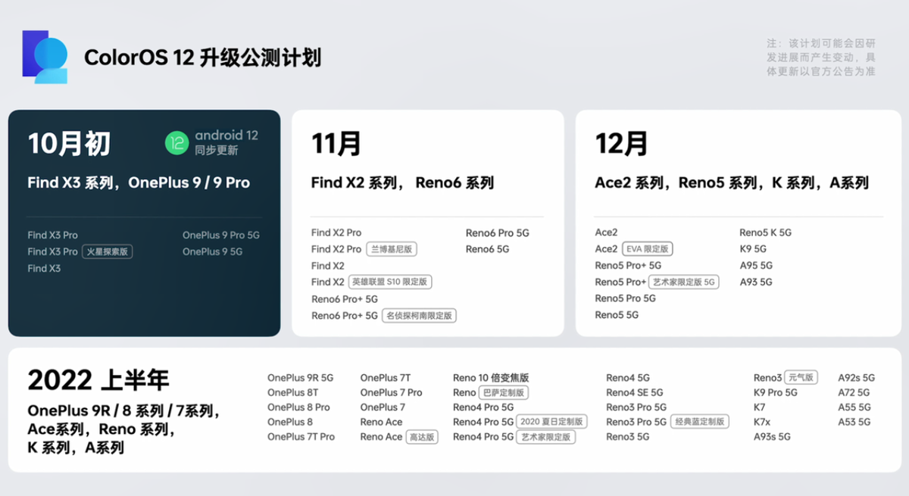Select the A55 5G entry
The height and width of the screenshot is (496, 909).
pyautogui.click(x=854, y=407)
